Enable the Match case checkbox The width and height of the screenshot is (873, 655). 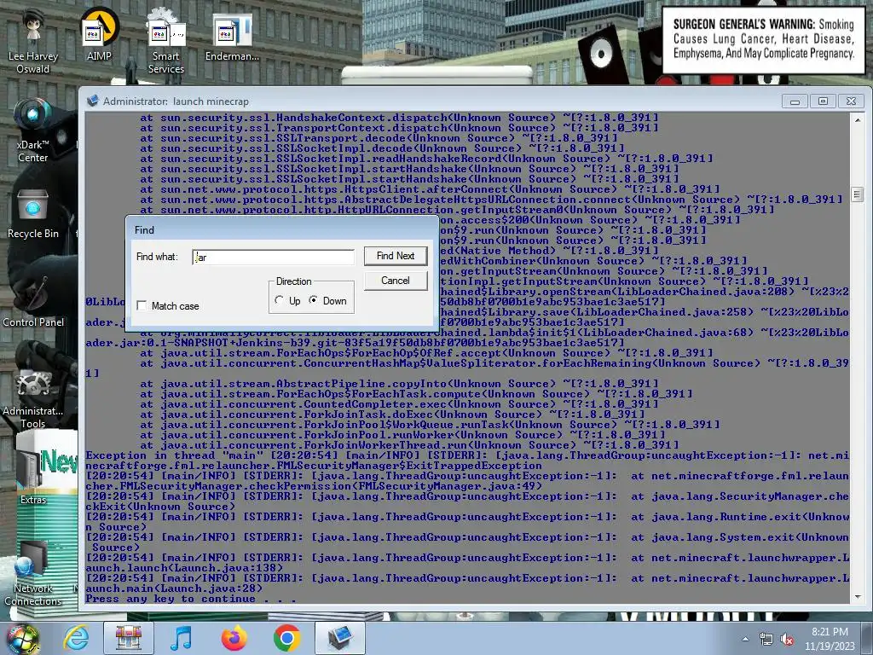pos(142,306)
